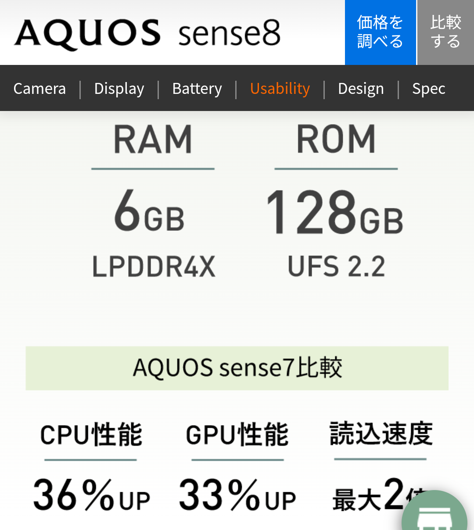Go to the Battery section

coord(197,89)
